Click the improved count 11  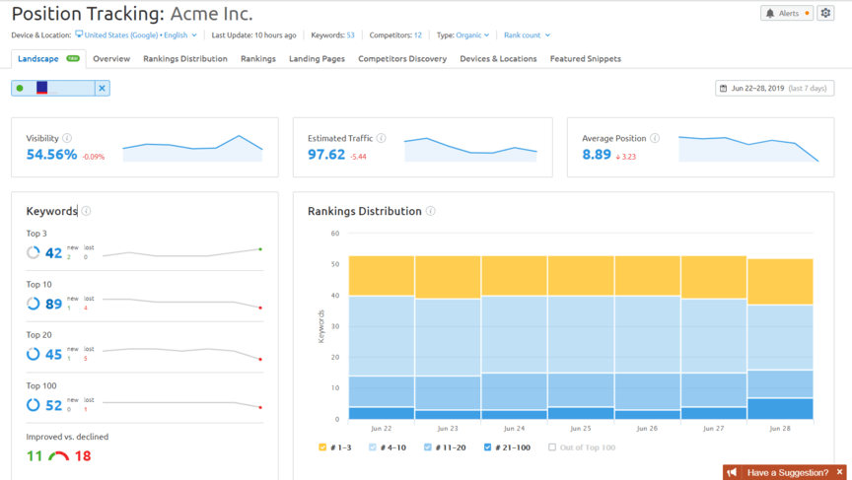point(35,455)
